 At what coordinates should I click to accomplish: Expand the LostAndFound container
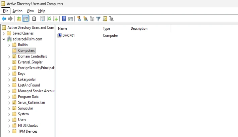(9, 86)
